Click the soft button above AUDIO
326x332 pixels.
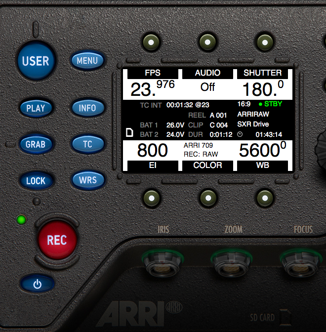click(207, 42)
